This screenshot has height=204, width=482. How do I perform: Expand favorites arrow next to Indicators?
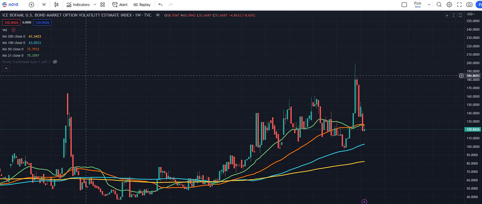(x=95, y=5)
